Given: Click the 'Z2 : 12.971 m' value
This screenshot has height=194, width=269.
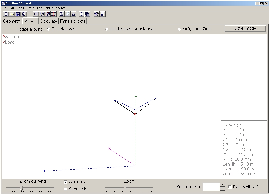Looking at the screenshot, I should pyautogui.click(x=238, y=154).
